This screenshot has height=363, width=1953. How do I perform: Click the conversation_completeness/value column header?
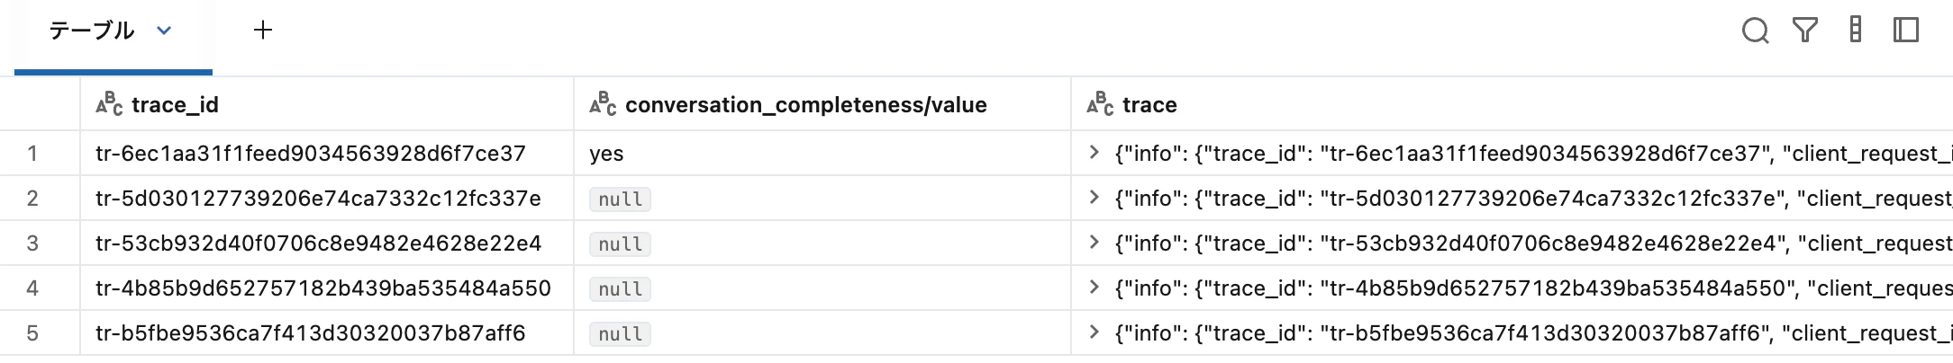[x=805, y=105]
